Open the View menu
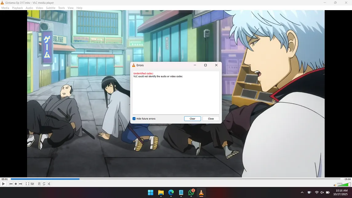Viewport: 352px width, 198px height. click(x=70, y=8)
